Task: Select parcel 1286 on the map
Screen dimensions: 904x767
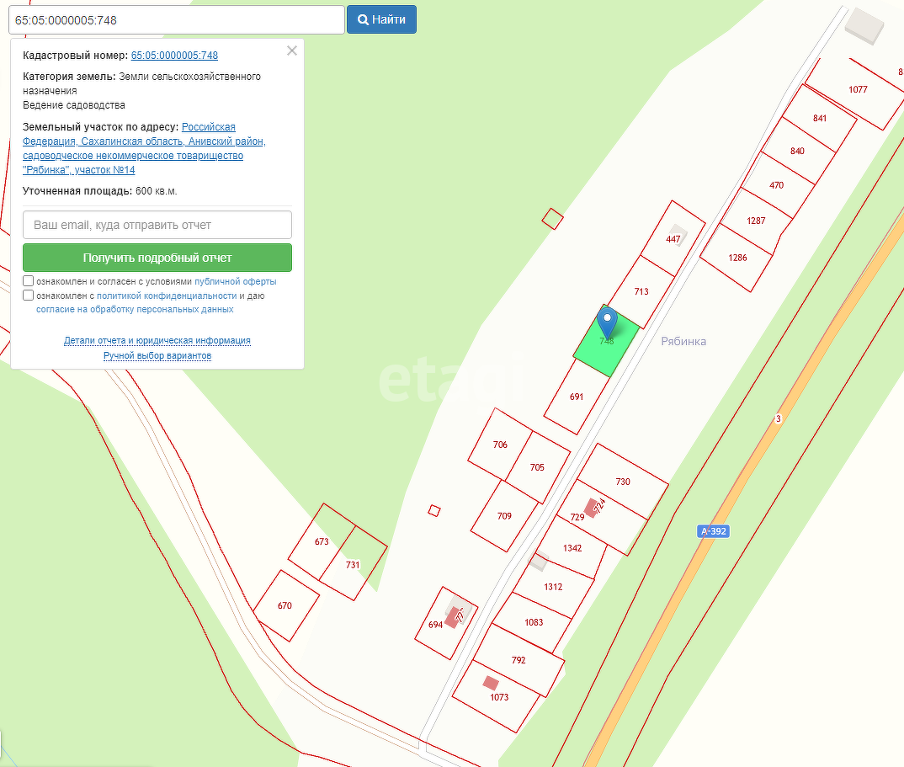Action: pos(737,258)
